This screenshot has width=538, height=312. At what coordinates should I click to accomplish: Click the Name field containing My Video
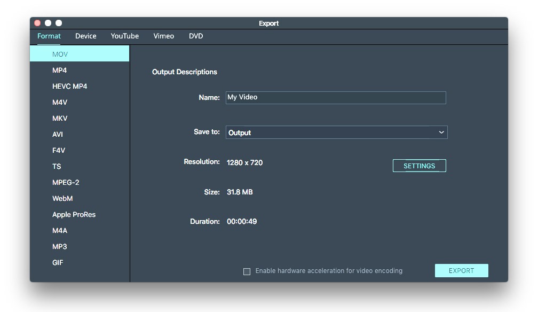(336, 98)
